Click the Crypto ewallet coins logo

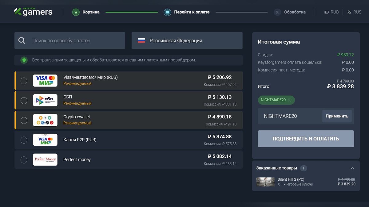(45, 120)
